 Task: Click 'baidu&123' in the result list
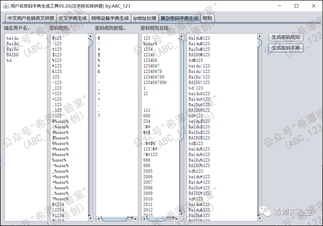coord(199,204)
